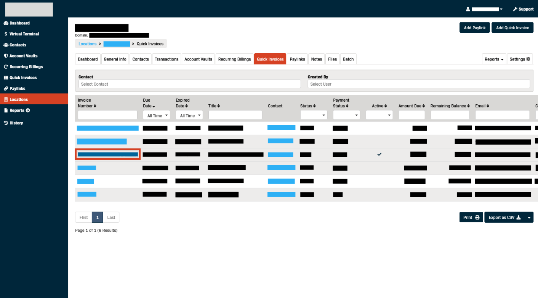538x298 pixels.
Task: Click the Email filter input
Action: [x=502, y=115]
